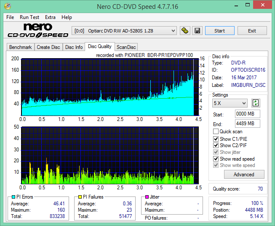Minimize the Nero CD-DVD Speed window

(x=236, y=5)
